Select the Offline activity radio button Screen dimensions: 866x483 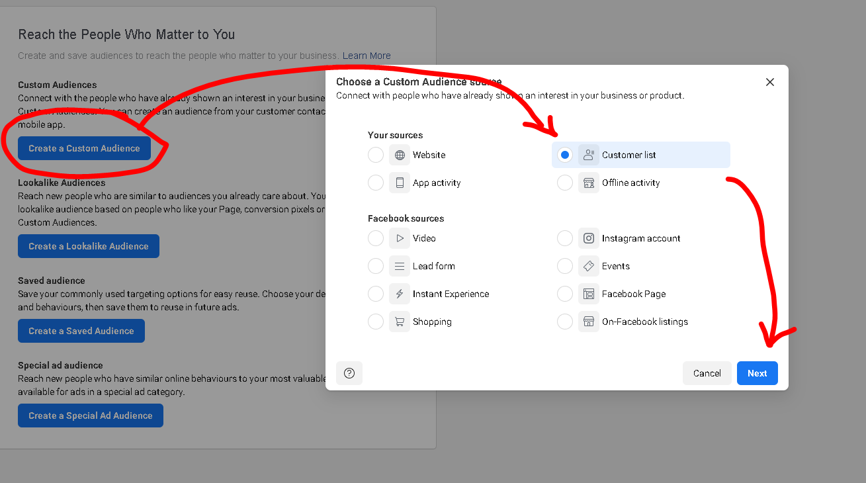click(565, 183)
